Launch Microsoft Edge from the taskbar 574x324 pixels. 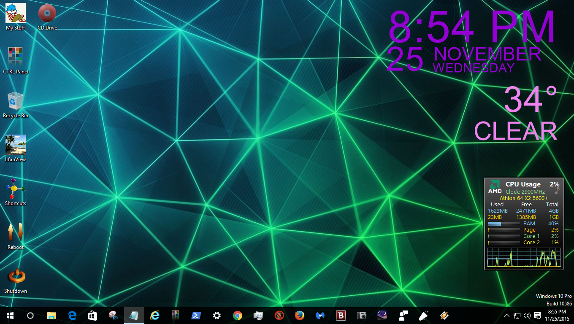point(72,316)
